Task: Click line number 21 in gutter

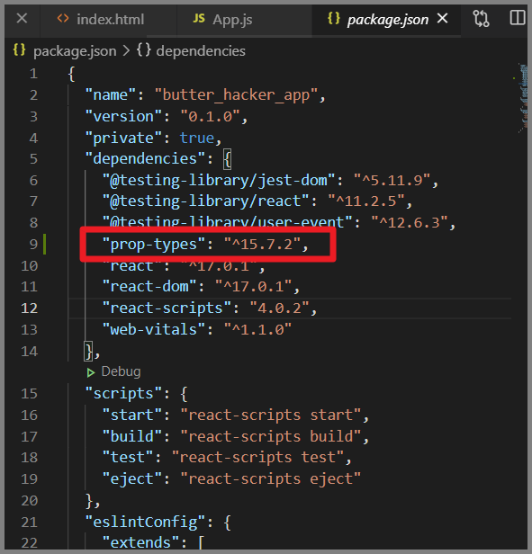Action: point(29,523)
